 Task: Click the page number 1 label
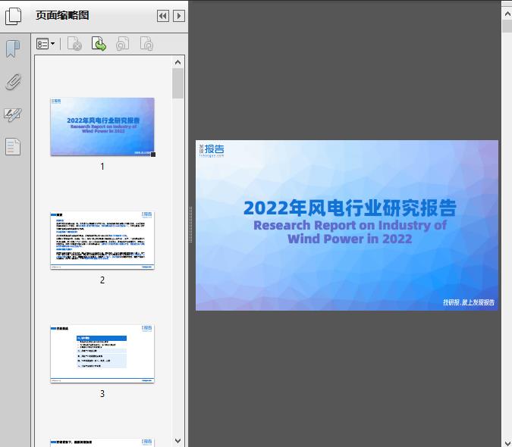[102, 166]
